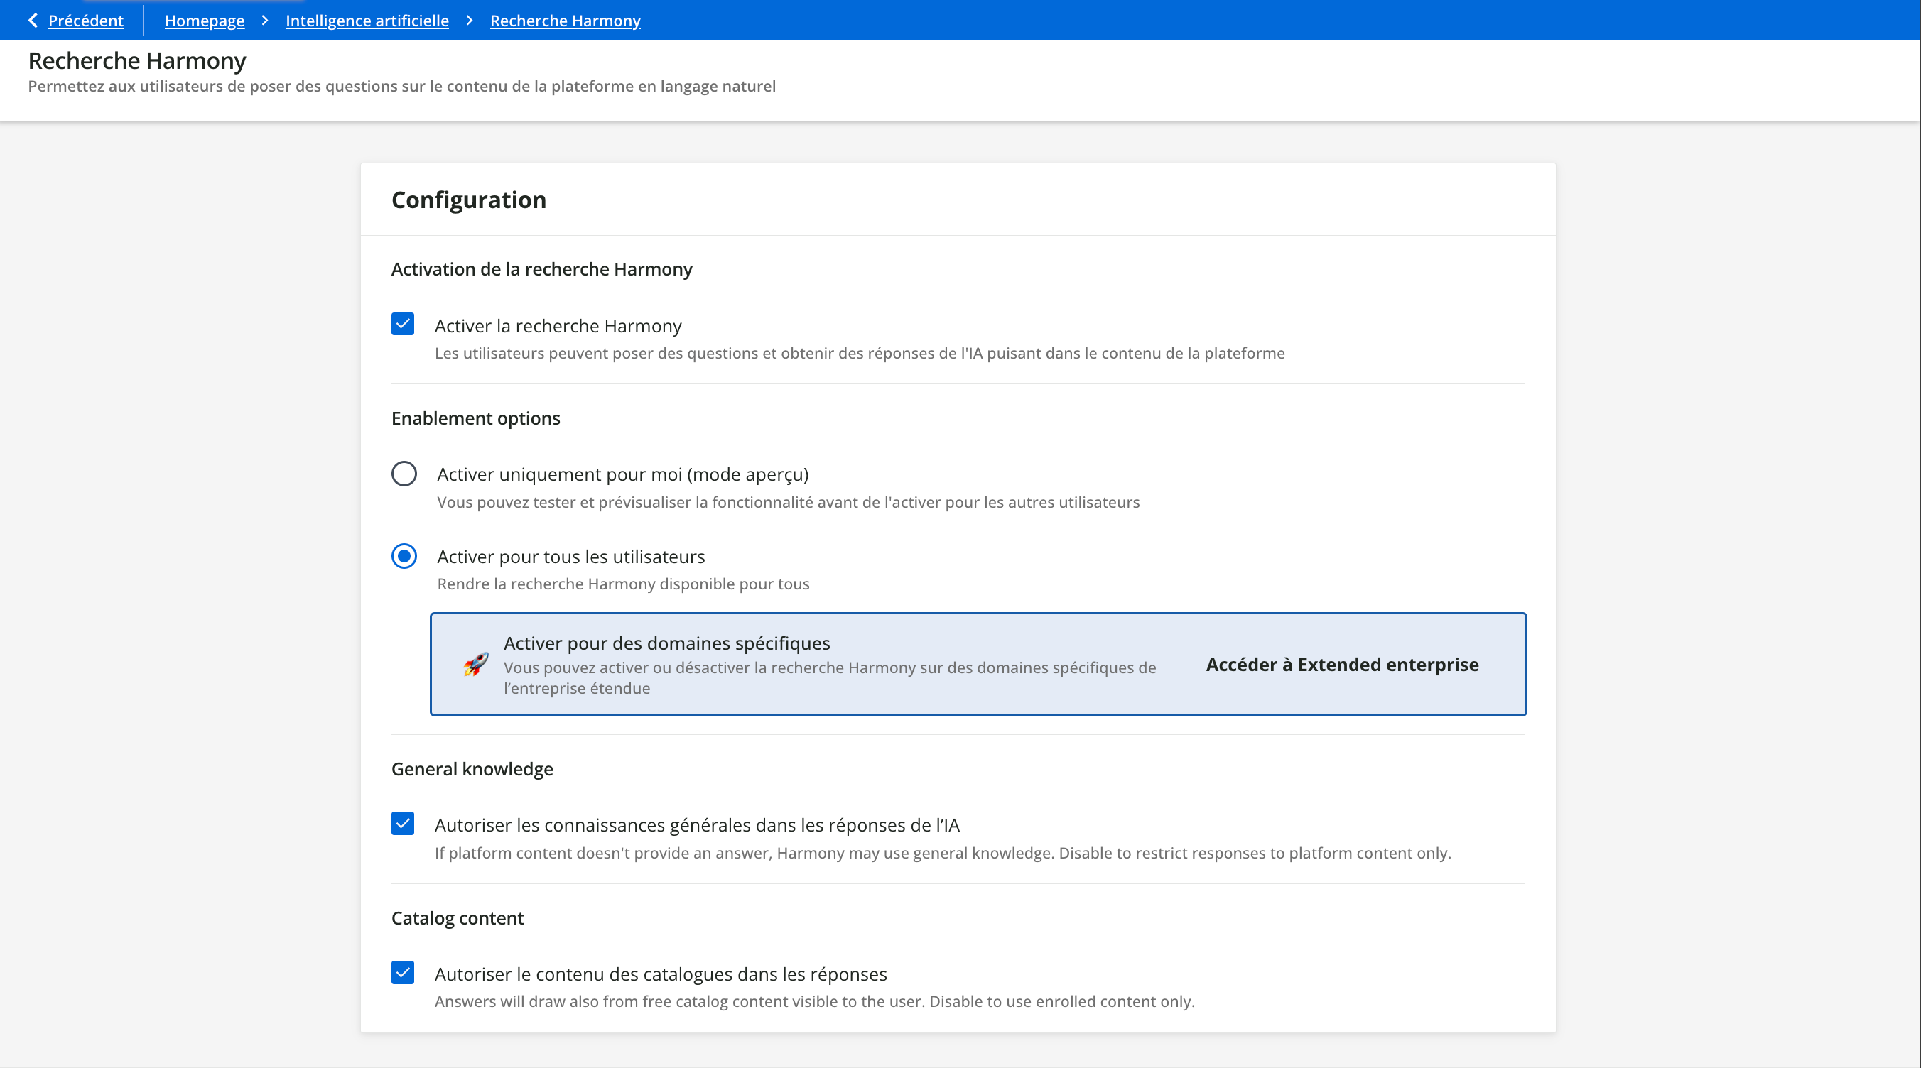The height and width of the screenshot is (1068, 1921).
Task: Toggle general knowledge in AI answers checkbox
Action: [x=403, y=824]
